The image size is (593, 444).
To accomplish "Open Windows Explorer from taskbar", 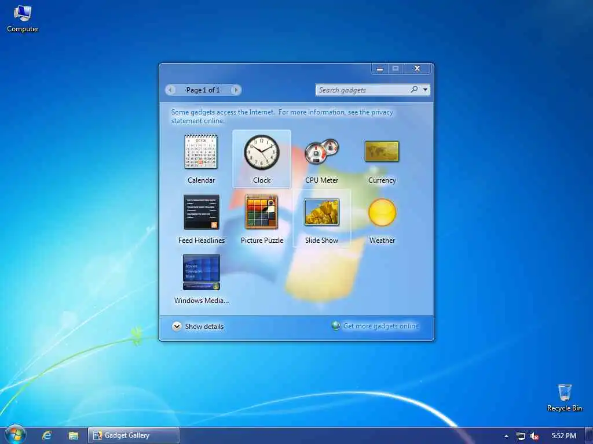I will [x=74, y=436].
